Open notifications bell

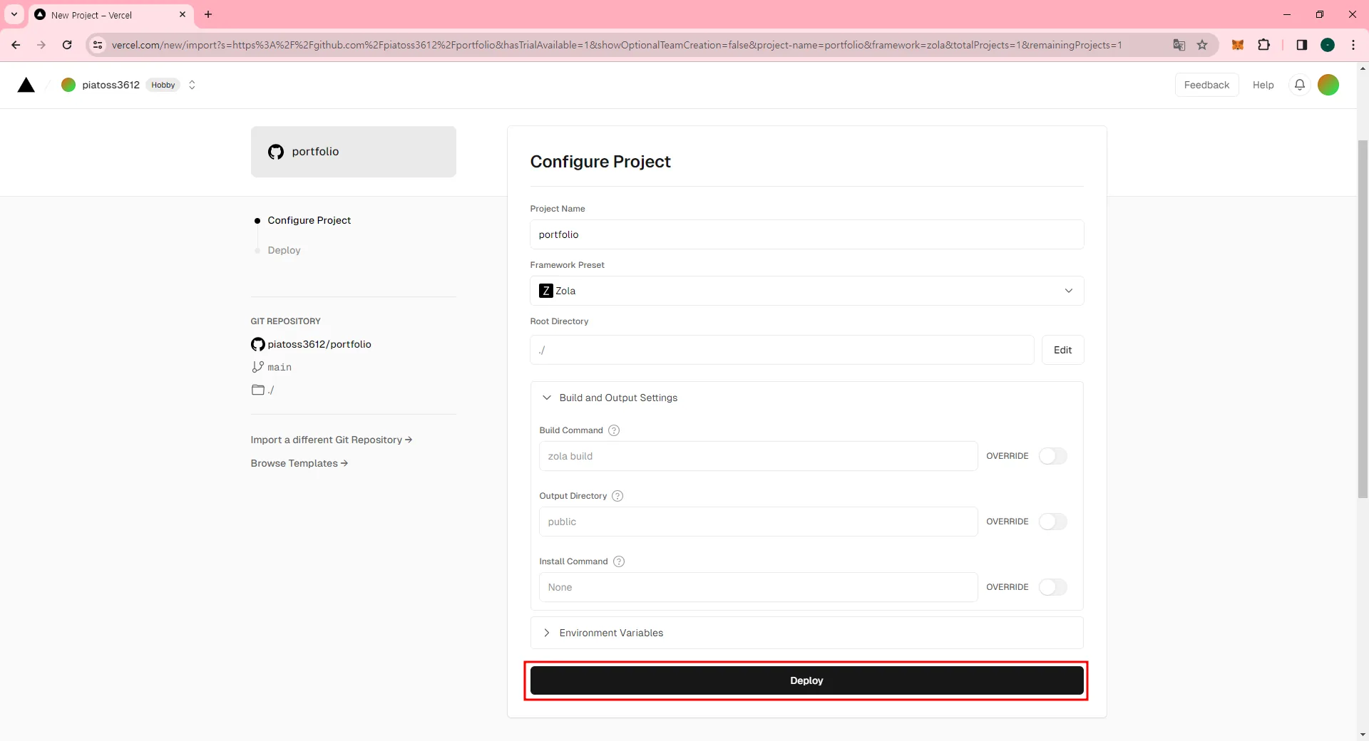coord(1300,85)
